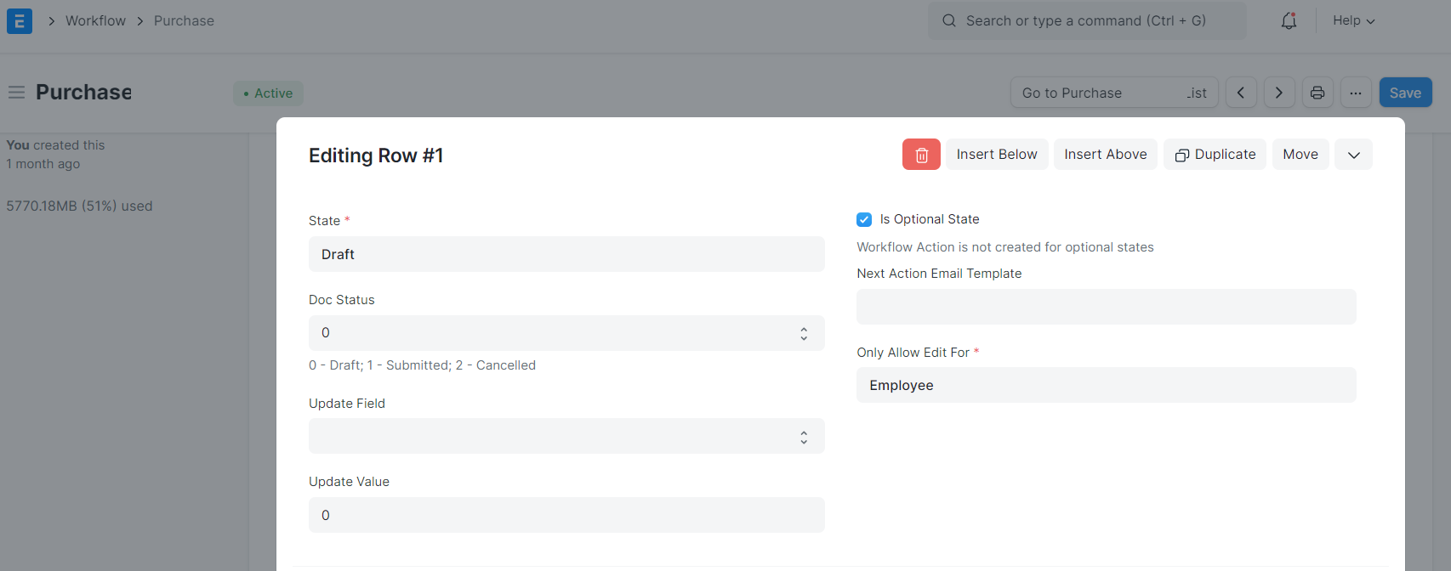Click the 'Editing Row #1' heading
1451x571 pixels.
point(376,155)
